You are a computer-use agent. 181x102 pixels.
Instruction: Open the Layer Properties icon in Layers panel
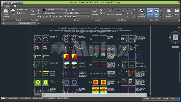(66, 10)
